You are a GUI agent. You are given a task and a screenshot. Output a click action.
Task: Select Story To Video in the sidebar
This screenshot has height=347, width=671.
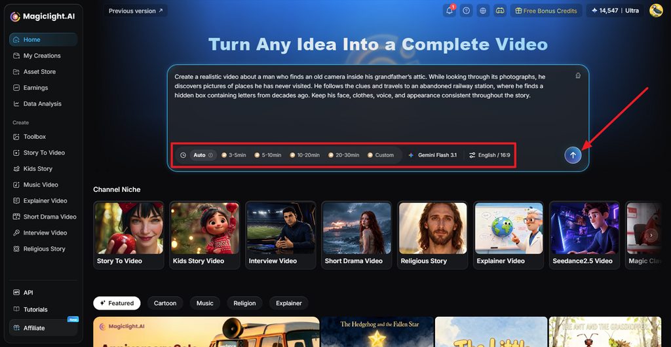(43, 153)
